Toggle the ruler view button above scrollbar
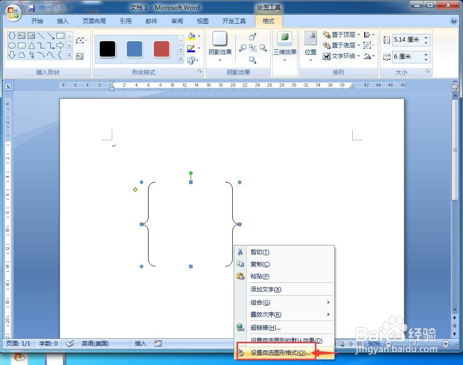This screenshot has height=365, width=463. (x=455, y=87)
